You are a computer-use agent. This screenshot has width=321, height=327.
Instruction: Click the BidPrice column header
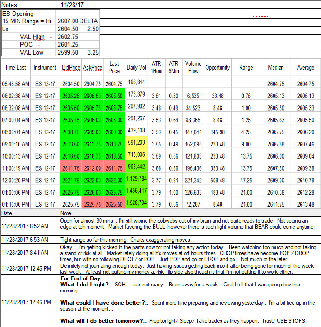click(71, 67)
